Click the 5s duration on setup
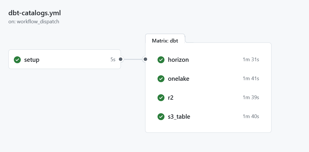Image resolution: width=309 pixels, height=152 pixels. coord(113,59)
